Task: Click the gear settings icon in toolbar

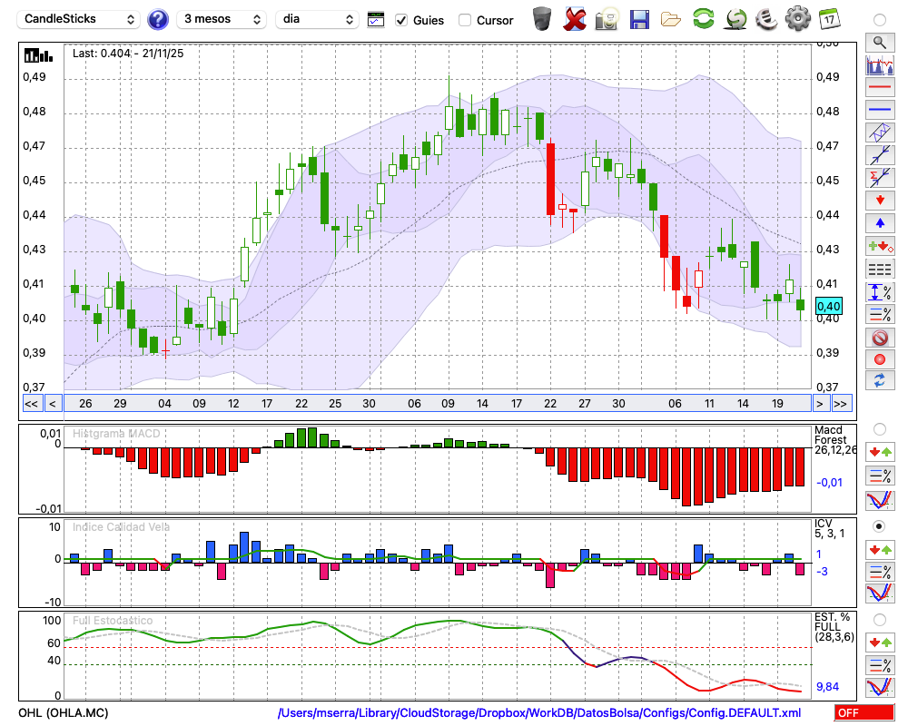Action: [797, 19]
